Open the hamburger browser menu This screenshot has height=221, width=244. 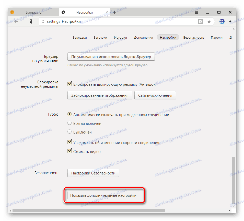pos(196,12)
